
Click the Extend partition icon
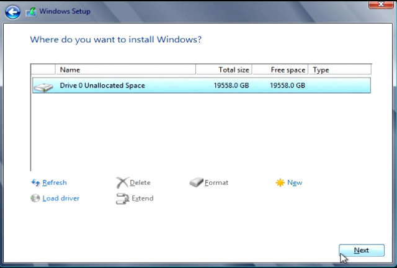[x=123, y=199]
